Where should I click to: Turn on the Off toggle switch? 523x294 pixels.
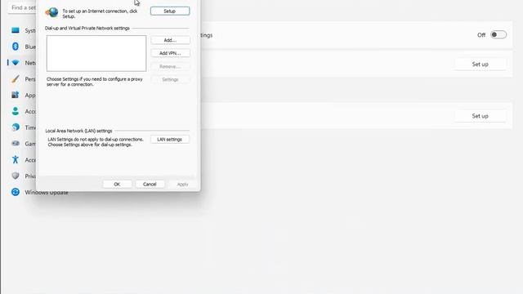point(498,34)
